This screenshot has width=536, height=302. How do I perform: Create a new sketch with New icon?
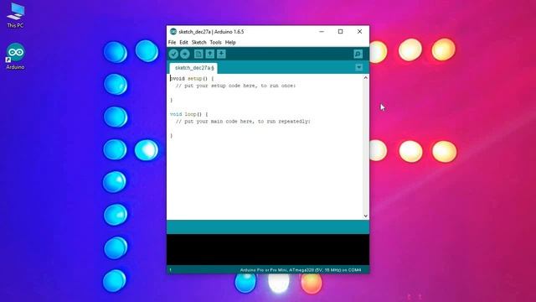click(198, 54)
